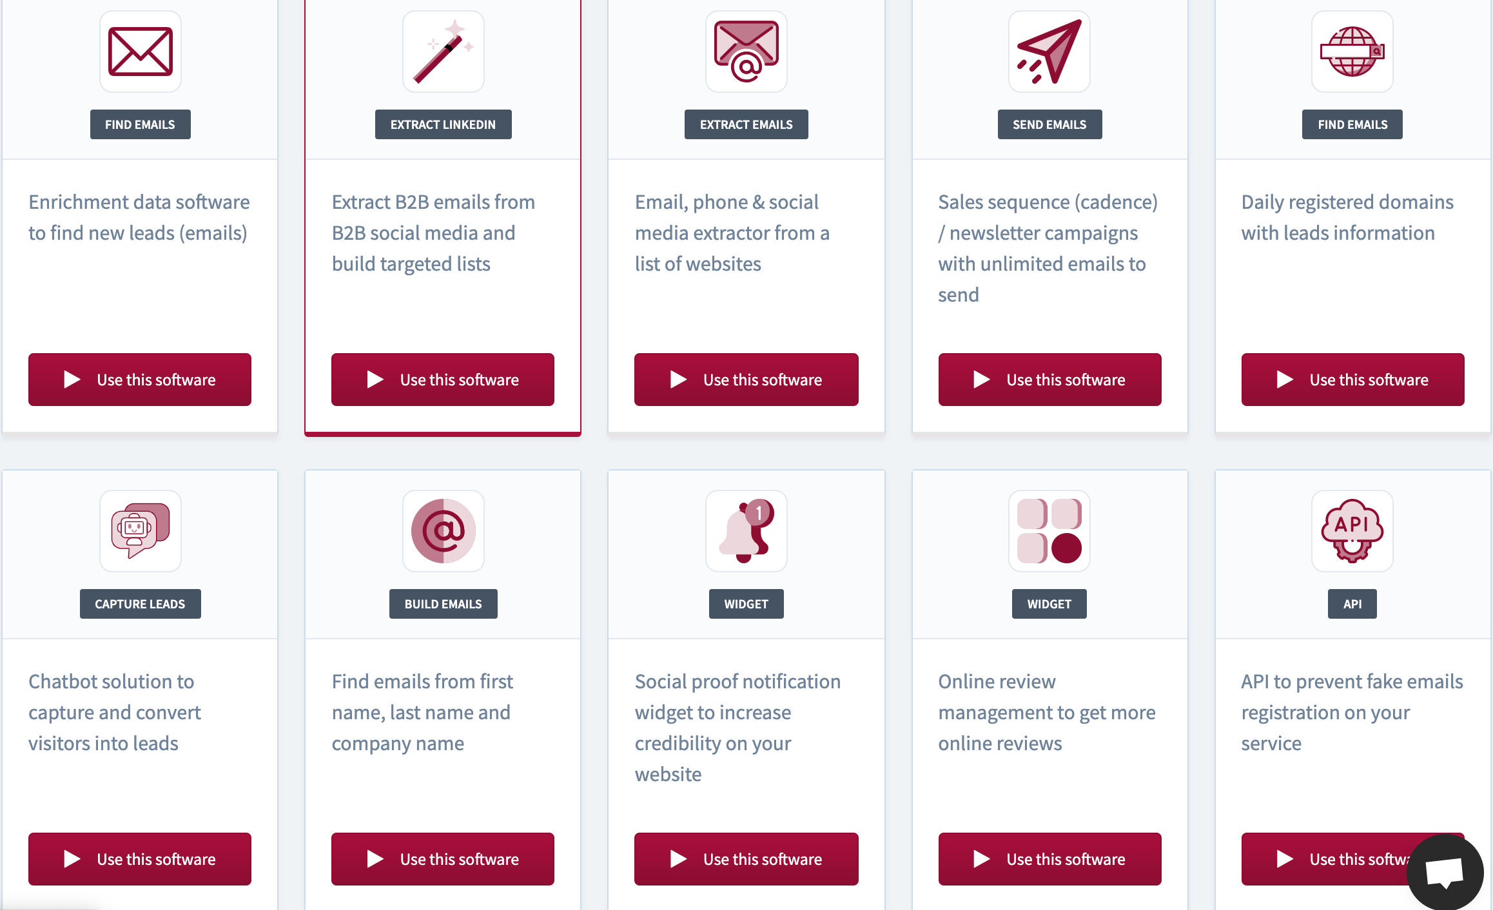1493x910 pixels.
Task: Click the envelope with @ Extract Emails icon
Action: point(746,52)
